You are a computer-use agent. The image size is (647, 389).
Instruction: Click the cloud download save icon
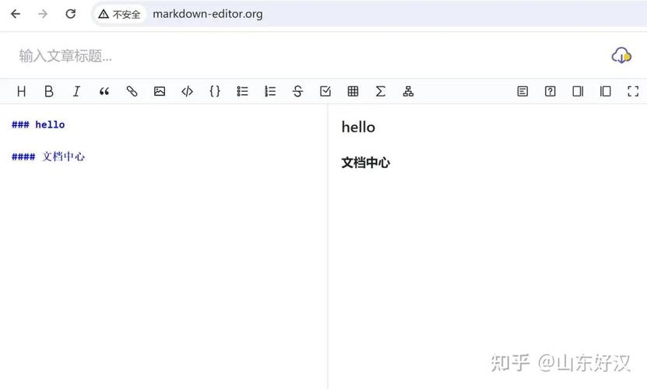click(621, 55)
